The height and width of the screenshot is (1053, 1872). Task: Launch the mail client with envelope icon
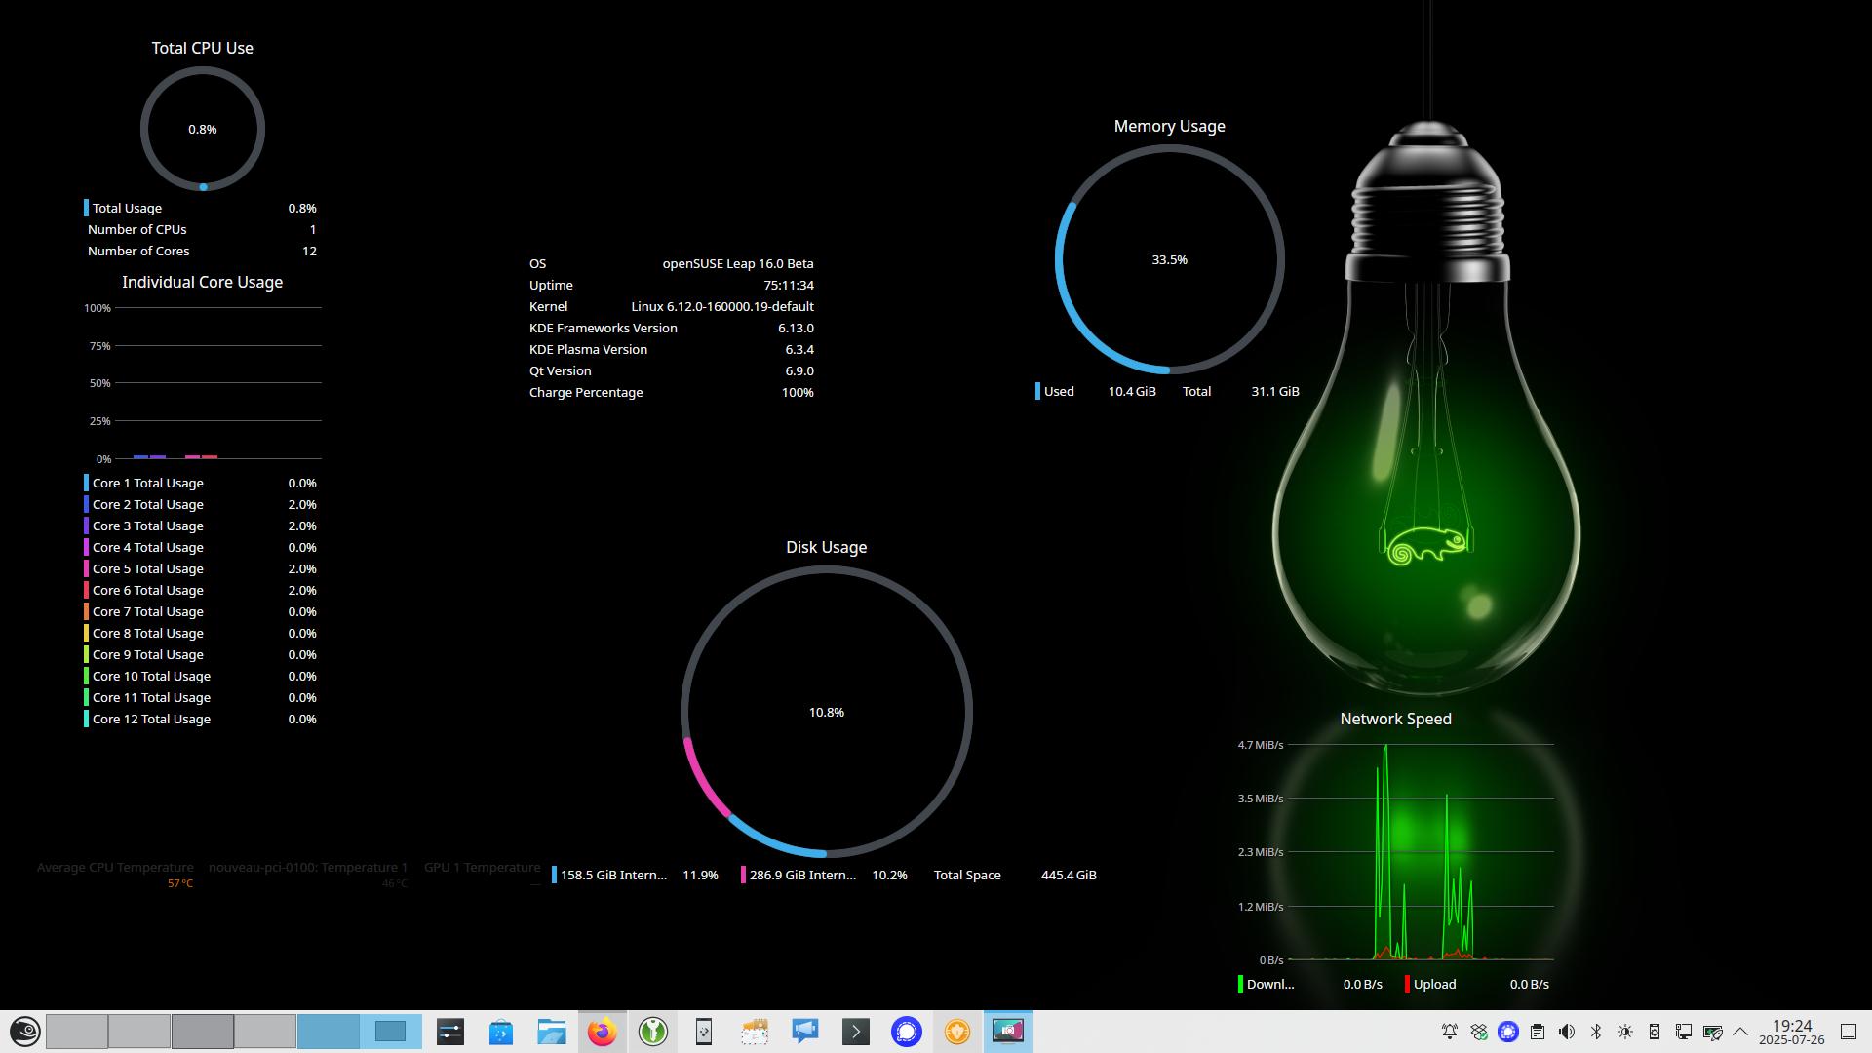click(755, 1032)
